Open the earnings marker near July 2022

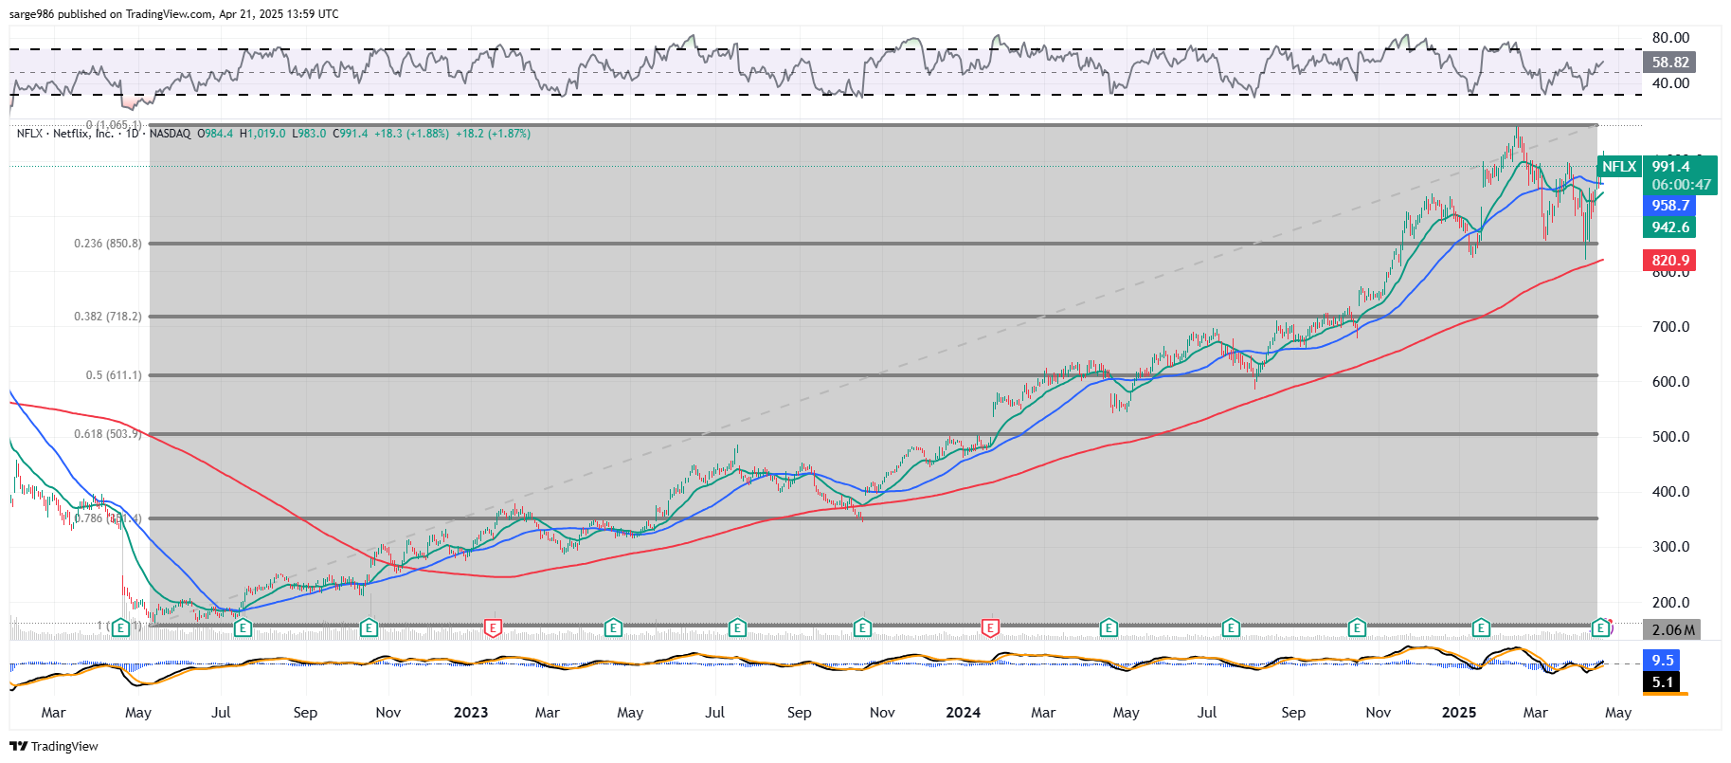point(243,627)
